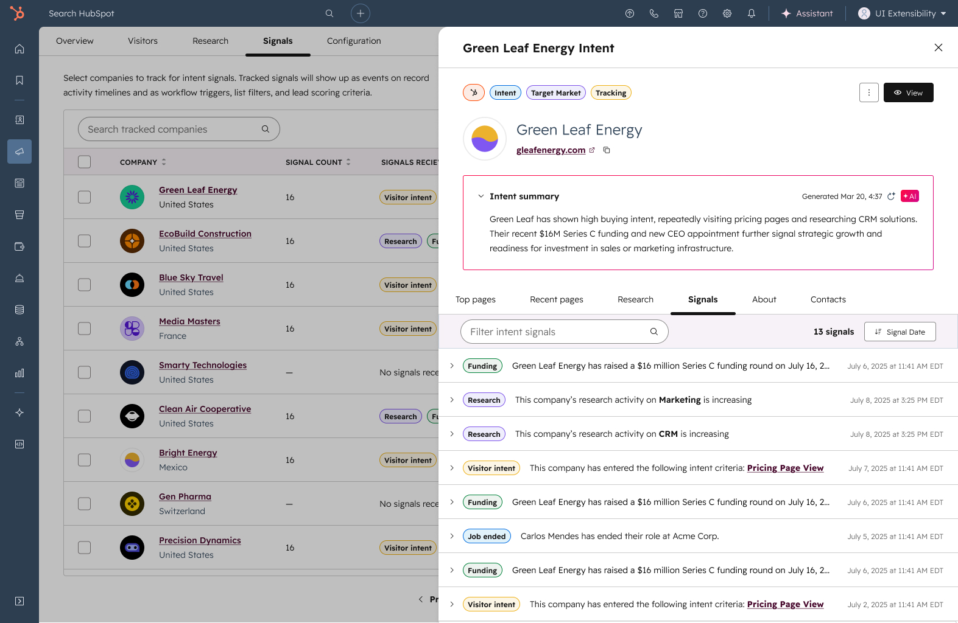The height and width of the screenshot is (623, 958).
Task: Go to Home in left sidebar
Action: coord(19,49)
